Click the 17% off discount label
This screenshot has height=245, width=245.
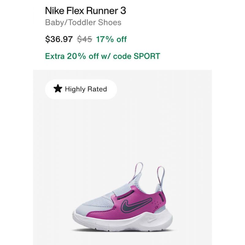coord(111,39)
